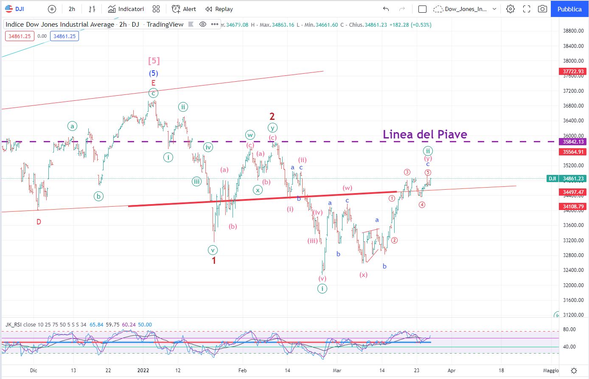Click the Indice Dow Jones Industrial Average title
This screenshot has width=589, height=379.
[x=60, y=25]
